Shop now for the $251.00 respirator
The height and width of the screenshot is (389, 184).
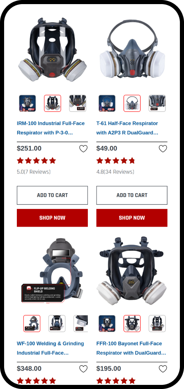pyautogui.click(x=52, y=218)
